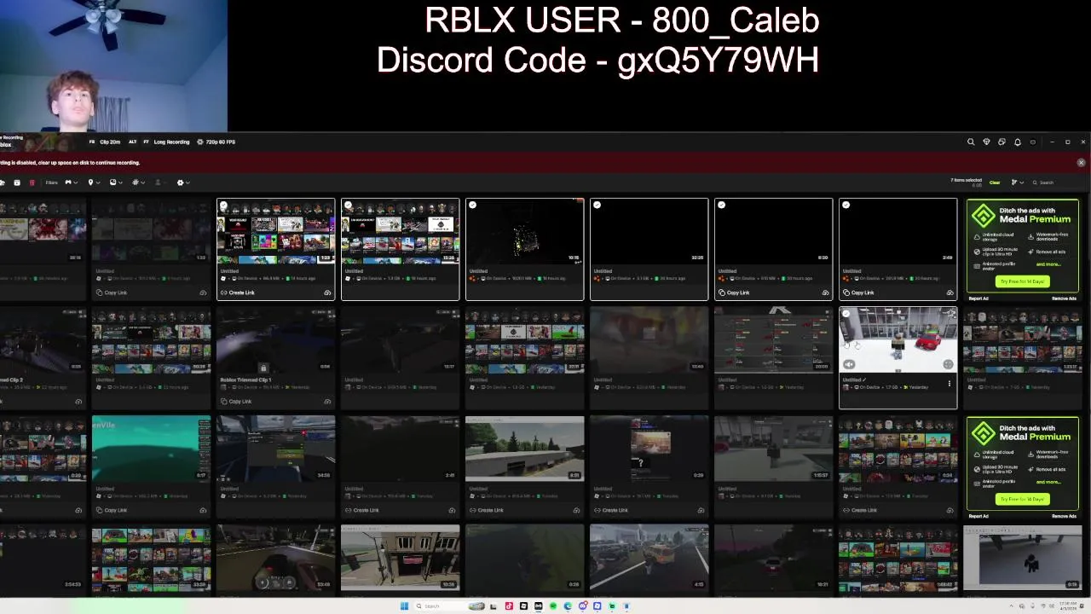Image resolution: width=1091 pixels, height=614 pixels.
Task: Click the calendar icon in the clips toolbar
Action: point(16,182)
